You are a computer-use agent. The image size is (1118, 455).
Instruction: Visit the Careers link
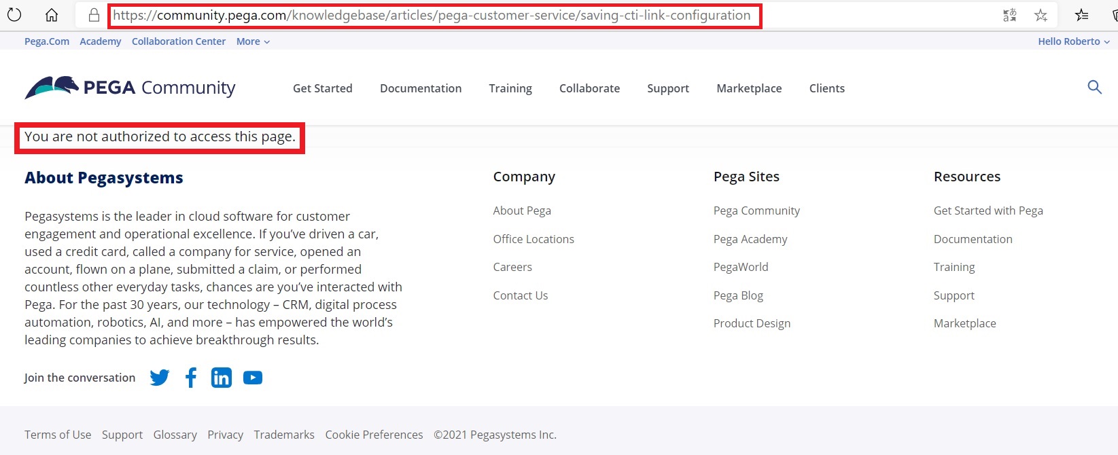click(512, 267)
